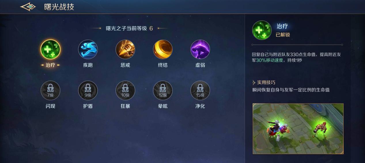Click the 实用技巧 tips header

point(264,83)
